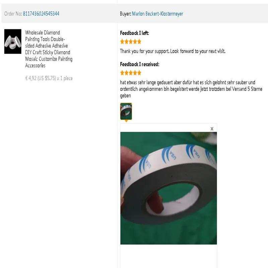This screenshot has height=268, width=268.
Task: Click the Feedback I left heading
Action: click(135, 33)
